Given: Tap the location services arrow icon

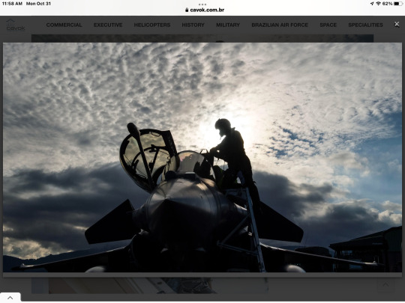Looking at the screenshot, I should 372,4.
